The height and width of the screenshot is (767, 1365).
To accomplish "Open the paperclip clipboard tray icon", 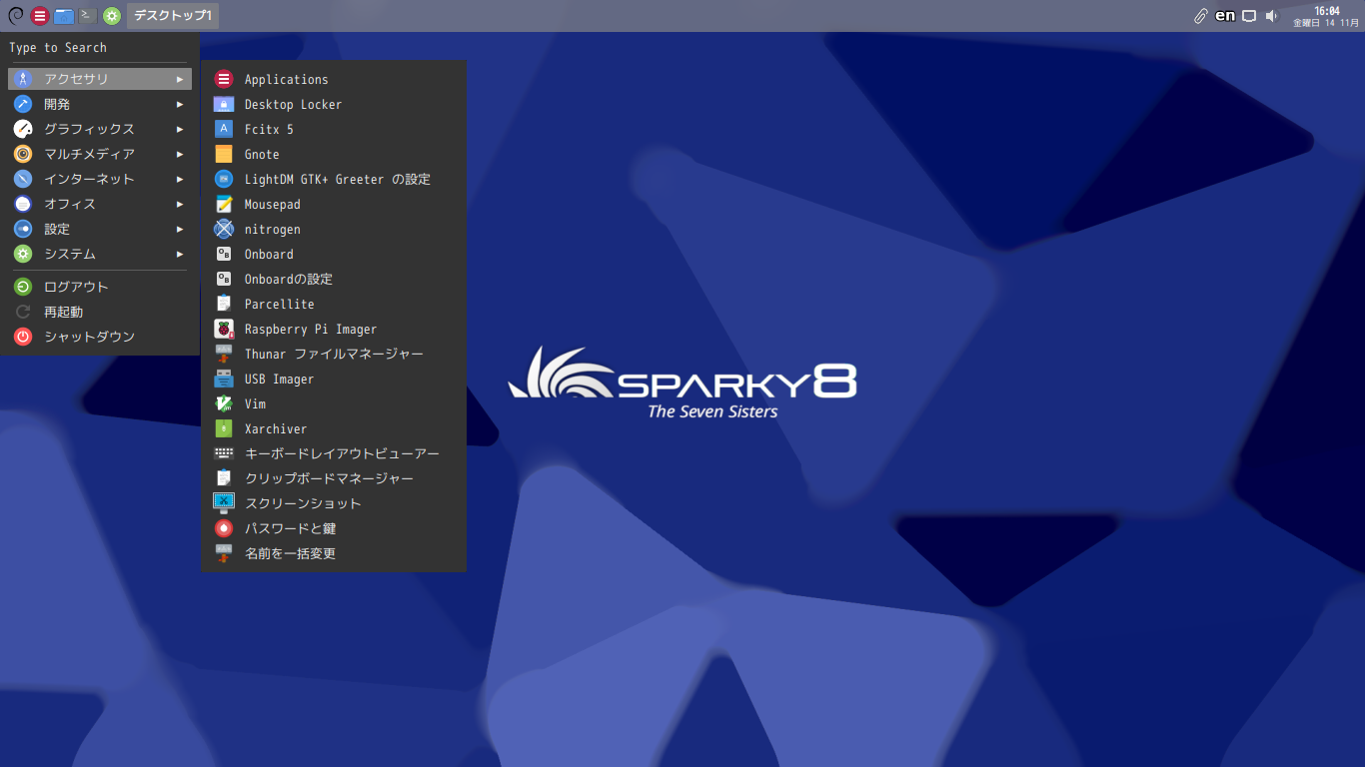I will click(1201, 16).
